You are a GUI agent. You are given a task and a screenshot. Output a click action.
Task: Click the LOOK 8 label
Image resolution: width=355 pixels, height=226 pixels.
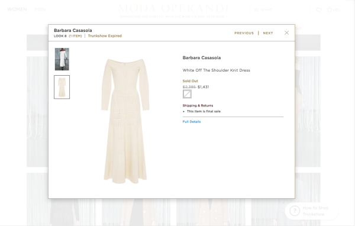pyautogui.click(x=60, y=36)
